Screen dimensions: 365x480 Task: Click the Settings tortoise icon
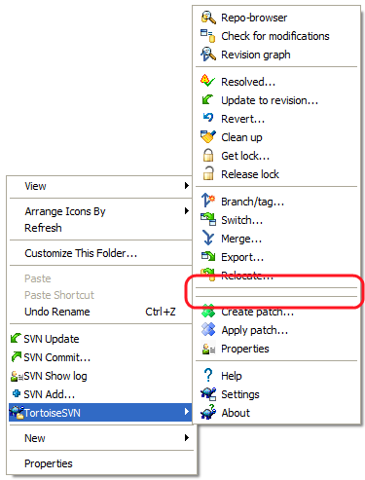pos(208,394)
